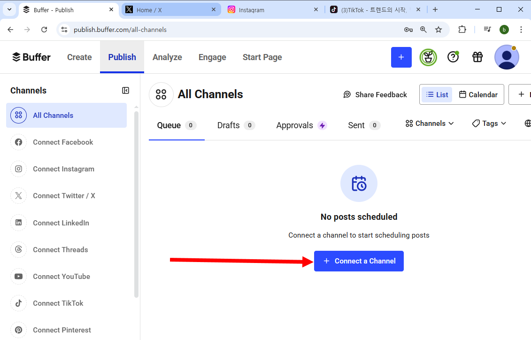Screen dimensions: 531x340
Task: Click the Facebook icon in sidebar
Action: 19,142
